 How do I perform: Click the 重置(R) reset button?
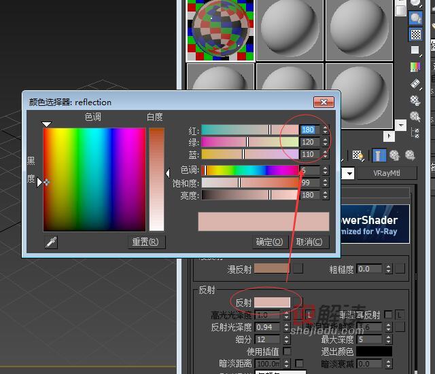point(146,242)
